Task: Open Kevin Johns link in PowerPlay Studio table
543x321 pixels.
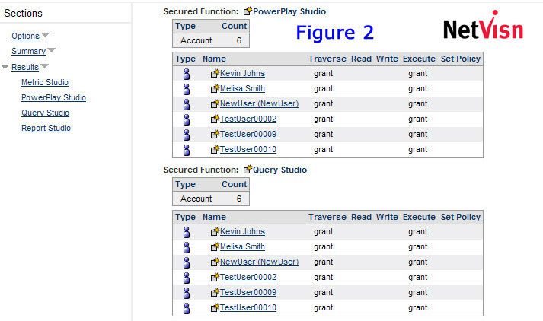Action: (242, 73)
